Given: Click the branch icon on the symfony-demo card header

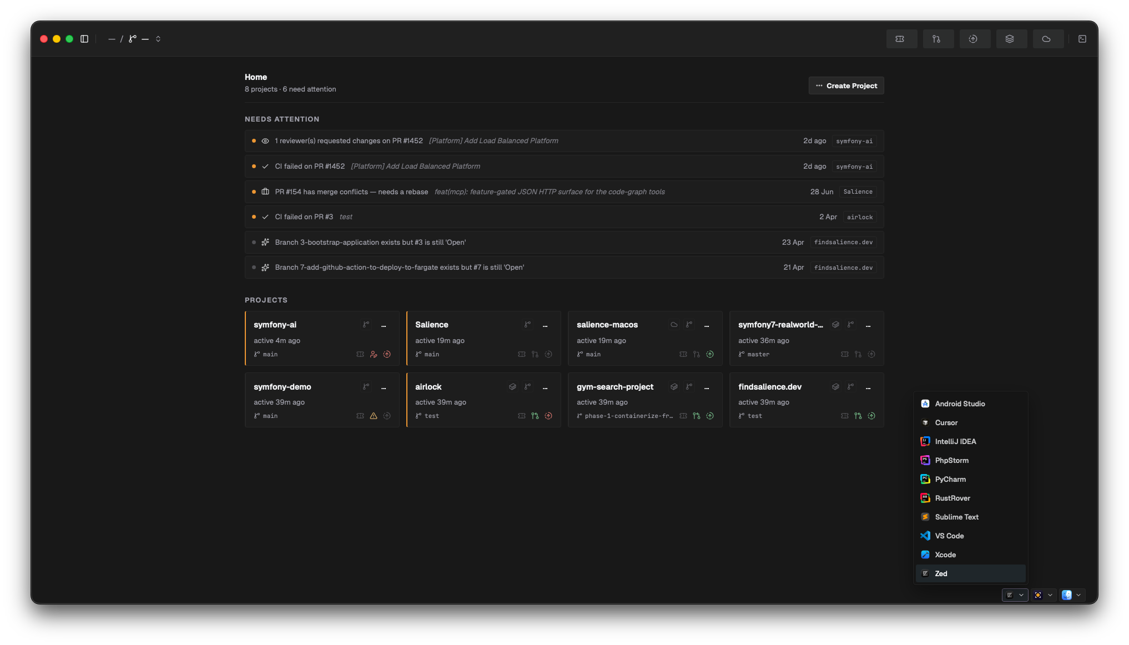Looking at the screenshot, I should [366, 387].
